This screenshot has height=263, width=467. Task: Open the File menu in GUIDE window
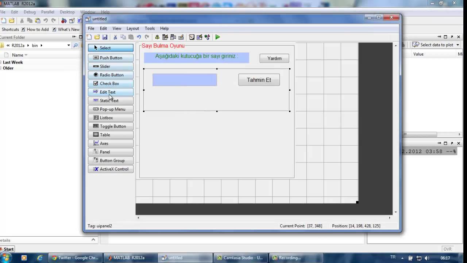pyautogui.click(x=91, y=28)
